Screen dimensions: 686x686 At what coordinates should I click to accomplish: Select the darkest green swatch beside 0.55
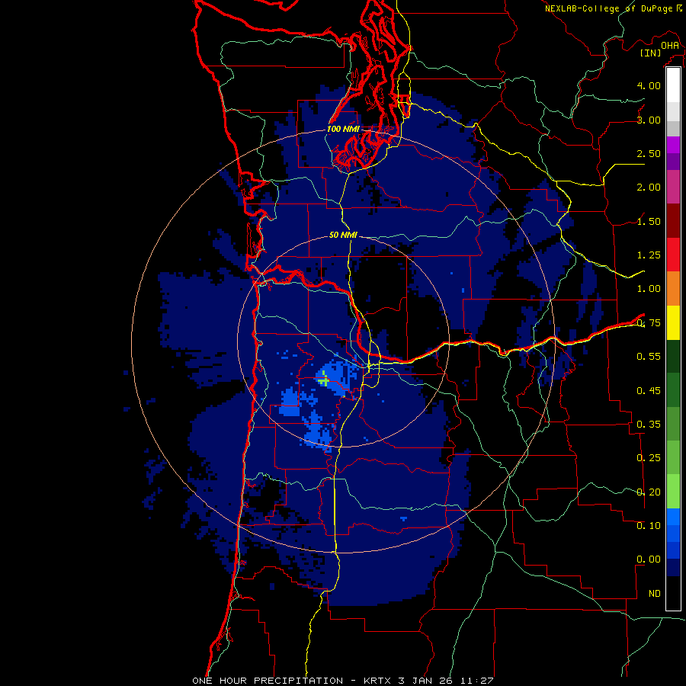click(673, 356)
